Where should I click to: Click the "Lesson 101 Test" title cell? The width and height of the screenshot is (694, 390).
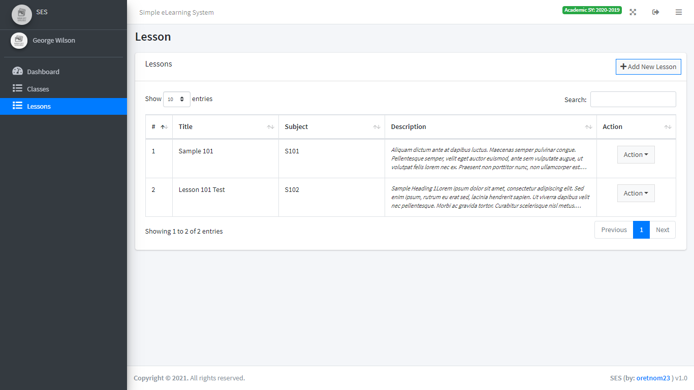226,198
